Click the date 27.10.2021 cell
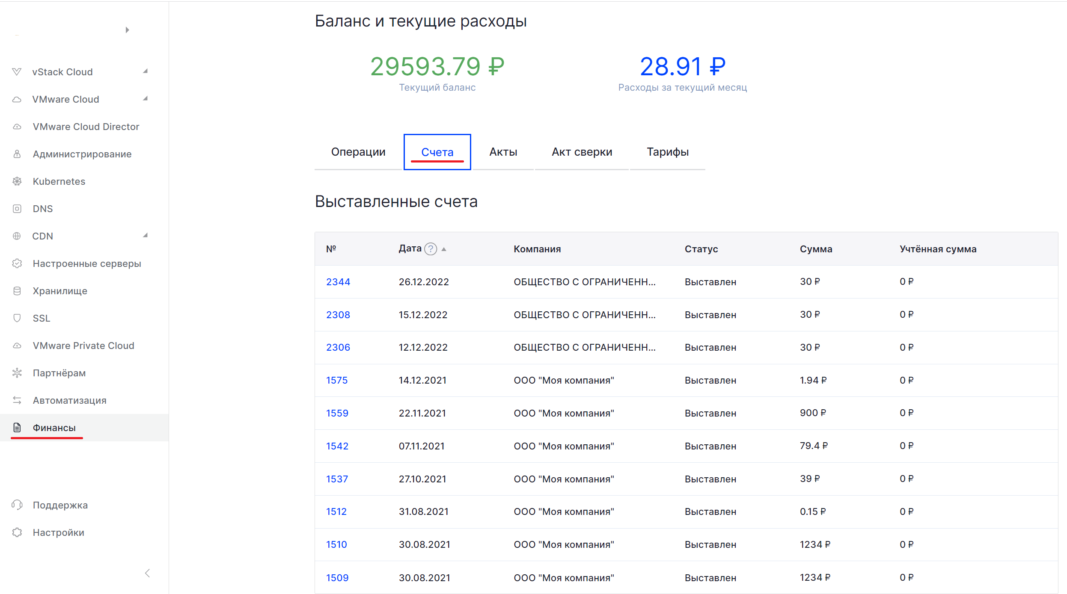 click(422, 479)
